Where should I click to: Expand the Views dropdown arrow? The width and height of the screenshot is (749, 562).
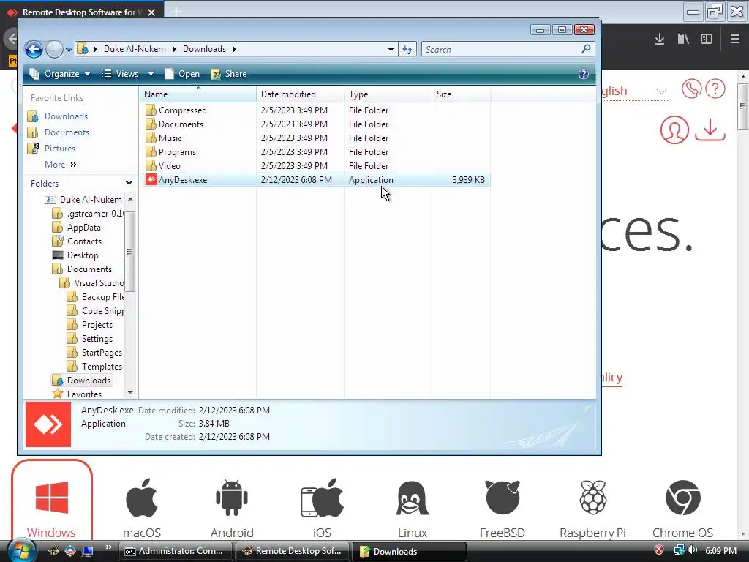click(x=151, y=74)
